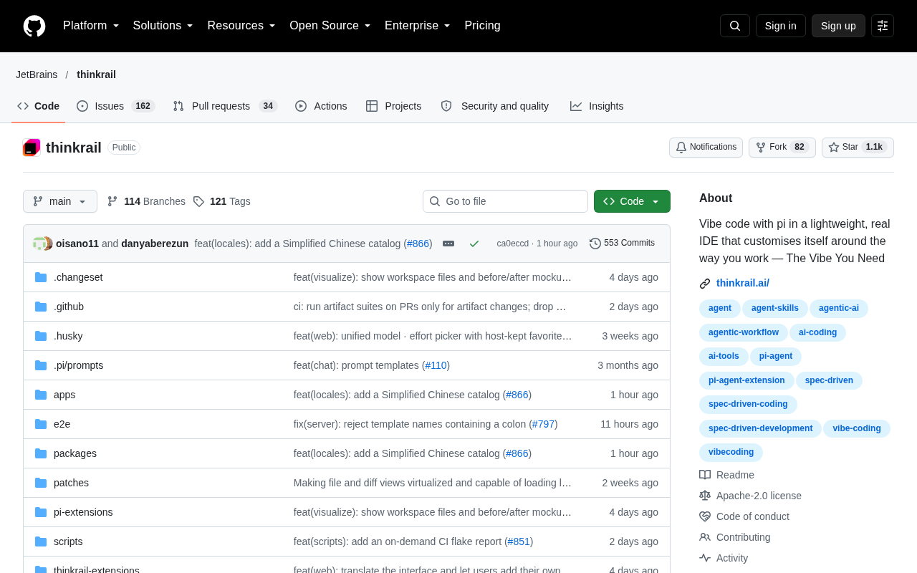Open Notifications bell button

click(706, 148)
